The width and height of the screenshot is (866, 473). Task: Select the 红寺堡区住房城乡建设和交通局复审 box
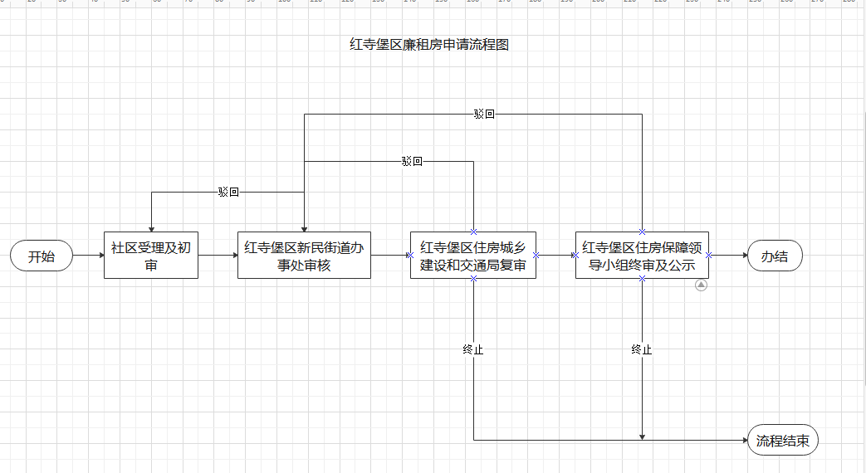[473, 255]
